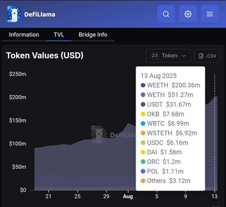This screenshot has width=226, height=207.
Task: Open the hamburger menu
Action: coord(210,14)
